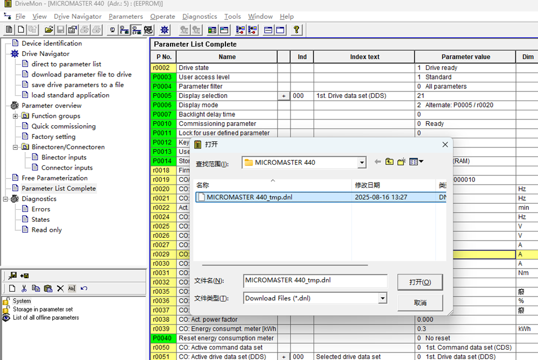This screenshot has width=538, height=360.
Task: Click the arrow-into-floppy icon in lower-left panel
Action: point(25,276)
